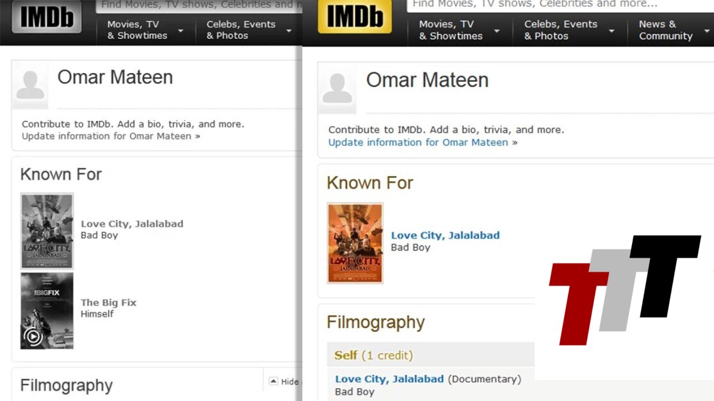
Task: Open Love City, Jalalabad documentary filmography link
Action: 389,379
